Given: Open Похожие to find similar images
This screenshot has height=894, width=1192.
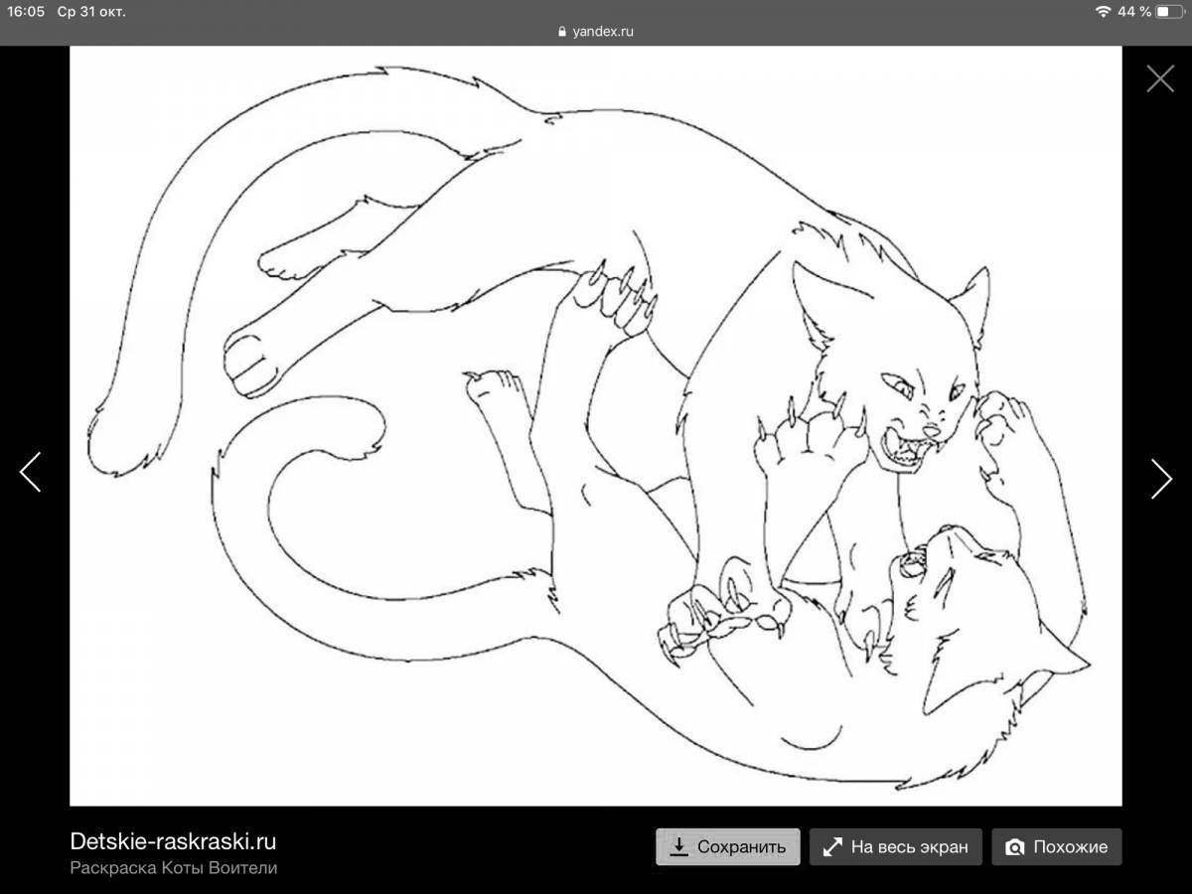Looking at the screenshot, I should pyautogui.click(x=1056, y=846).
